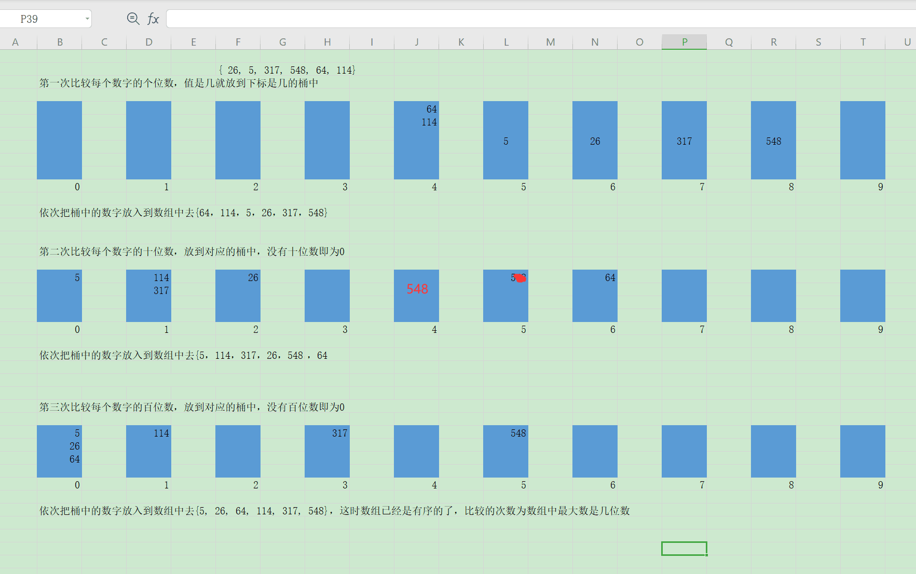Screen dimensions: 916x574
Task: Click the Name Box showing P39
Action: (x=46, y=19)
